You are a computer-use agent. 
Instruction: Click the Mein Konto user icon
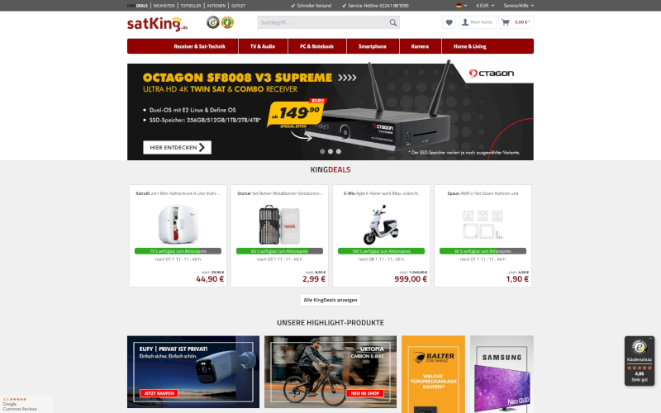tap(465, 22)
